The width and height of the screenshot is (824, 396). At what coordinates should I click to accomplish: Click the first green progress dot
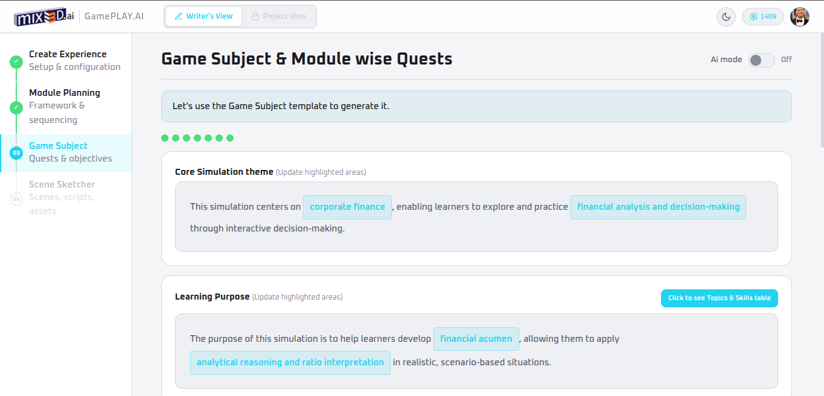point(165,138)
